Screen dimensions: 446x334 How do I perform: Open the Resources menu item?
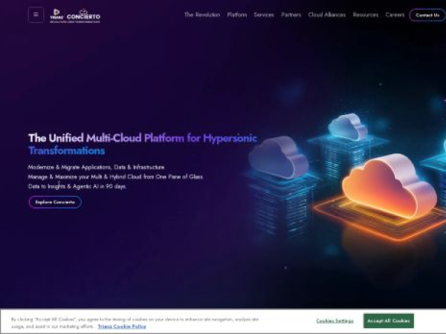[366, 15]
